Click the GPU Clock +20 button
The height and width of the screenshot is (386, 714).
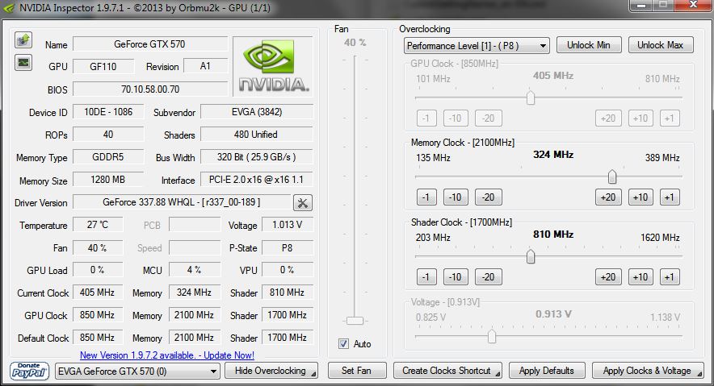[x=608, y=118]
